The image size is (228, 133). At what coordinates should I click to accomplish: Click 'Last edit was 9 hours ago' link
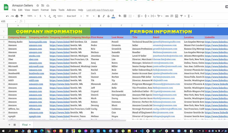pos(100,10)
